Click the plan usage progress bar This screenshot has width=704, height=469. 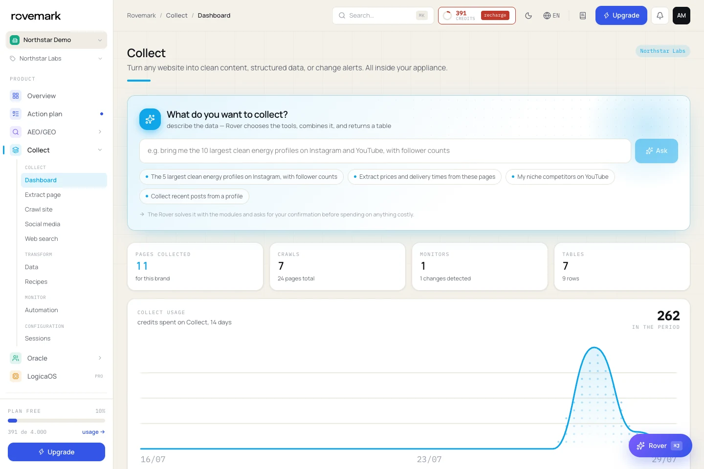[56, 421]
